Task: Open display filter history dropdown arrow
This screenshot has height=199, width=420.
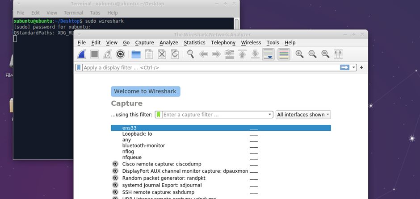Action: point(354,68)
